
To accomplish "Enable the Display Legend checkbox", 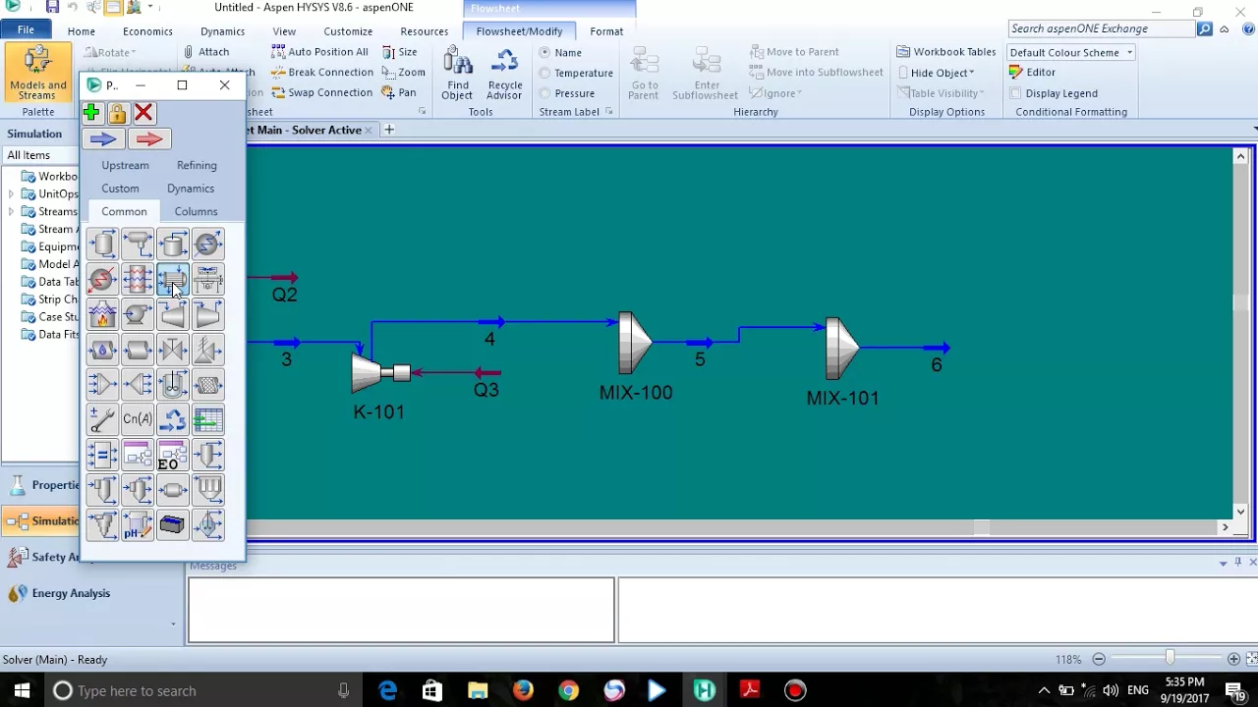I will [1016, 93].
